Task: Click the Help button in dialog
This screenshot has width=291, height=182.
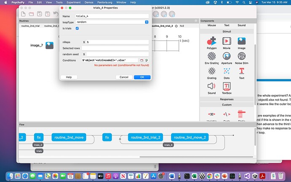Action: 69,77
